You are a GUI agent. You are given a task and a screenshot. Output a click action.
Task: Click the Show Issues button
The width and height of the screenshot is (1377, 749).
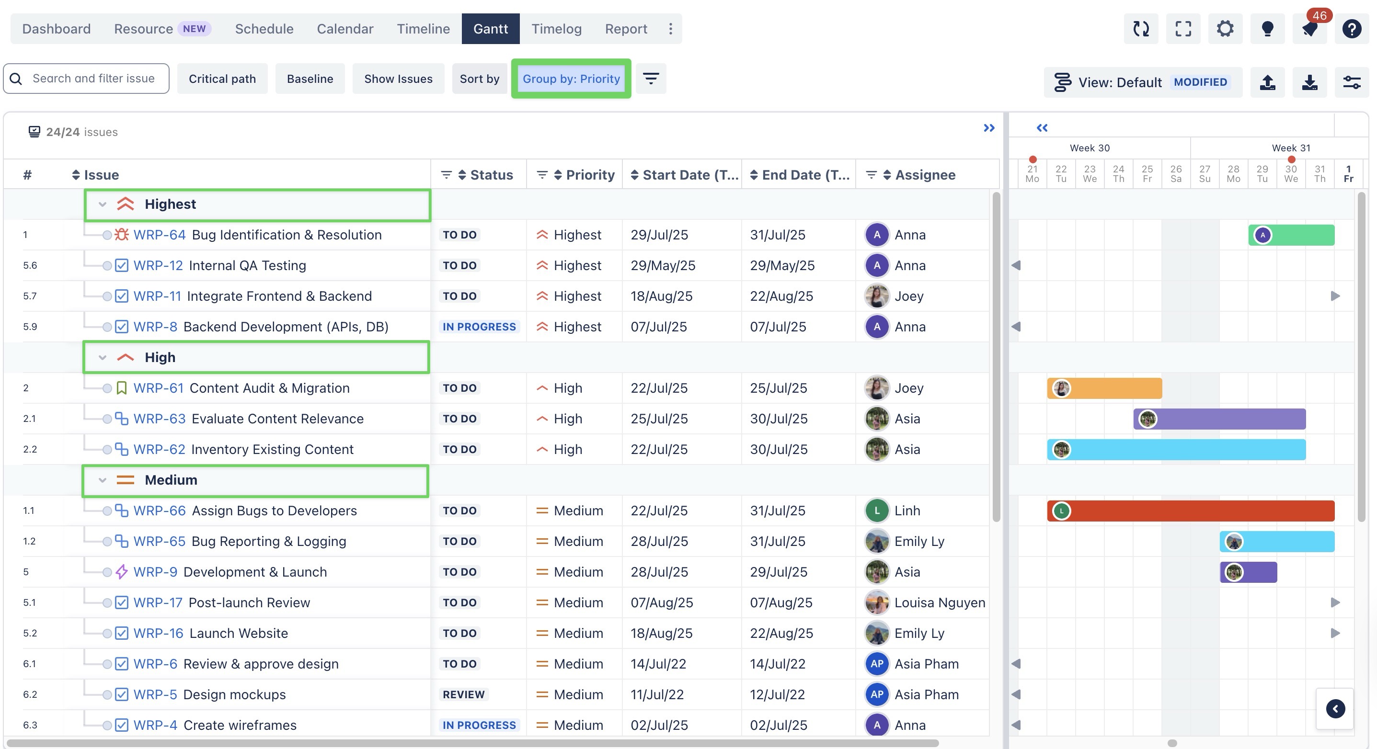(x=398, y=79)
